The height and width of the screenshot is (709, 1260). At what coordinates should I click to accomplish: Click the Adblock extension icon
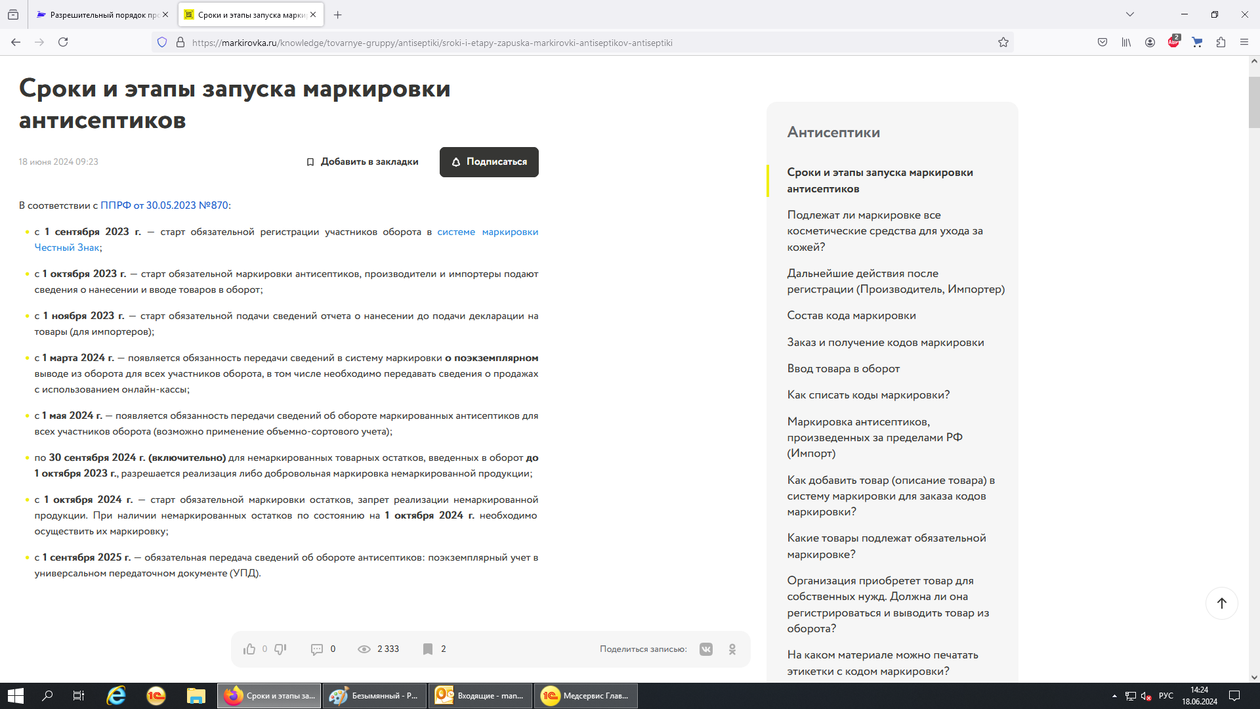pos(1173,42)
